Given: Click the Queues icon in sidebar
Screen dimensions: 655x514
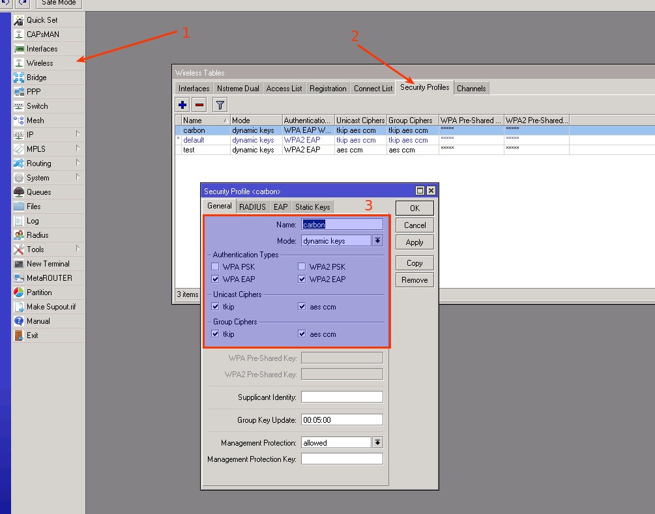Looking at the screenshot, I should (x=19, y=192).
